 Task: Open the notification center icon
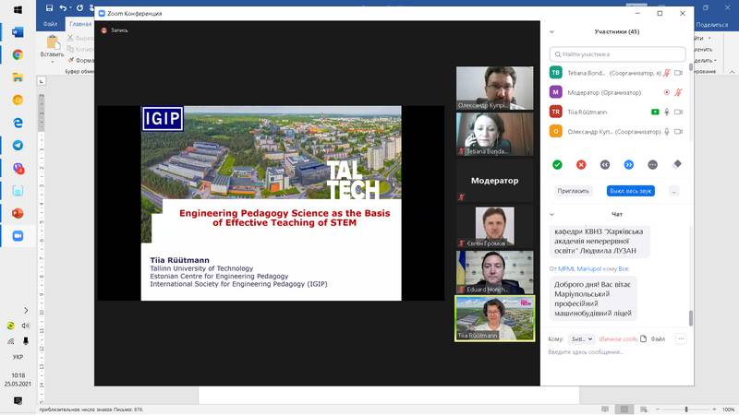(18, 401)
